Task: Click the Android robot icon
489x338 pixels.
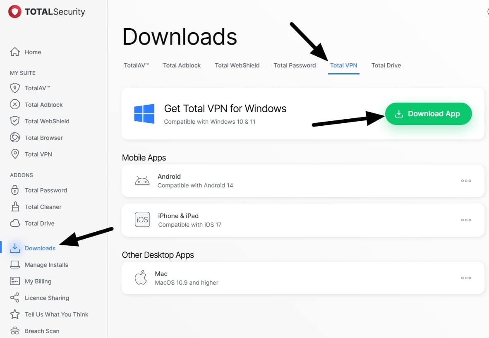Action: [x=142, y=180]
